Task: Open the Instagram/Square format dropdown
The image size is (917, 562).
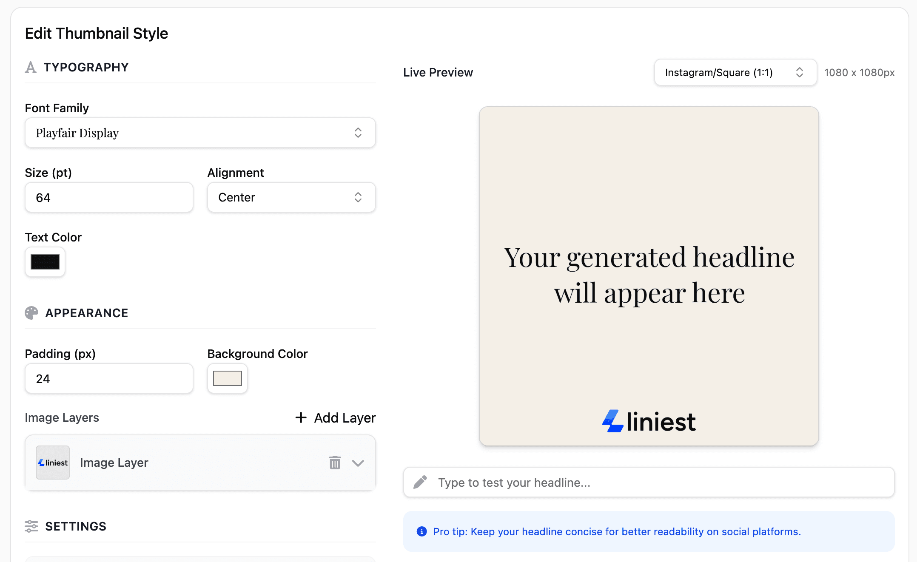Action: pyautogui.click(x=735, y=72)
